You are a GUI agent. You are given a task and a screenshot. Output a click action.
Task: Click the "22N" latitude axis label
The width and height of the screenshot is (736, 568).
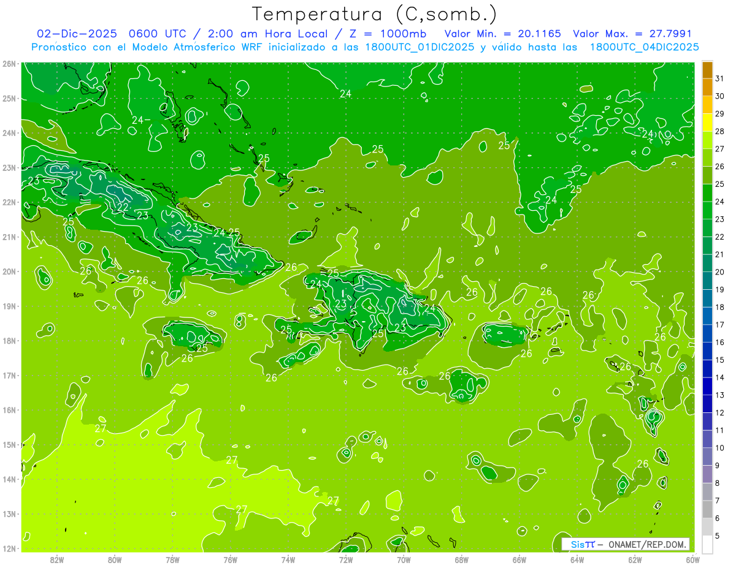[x=9, y=202]
